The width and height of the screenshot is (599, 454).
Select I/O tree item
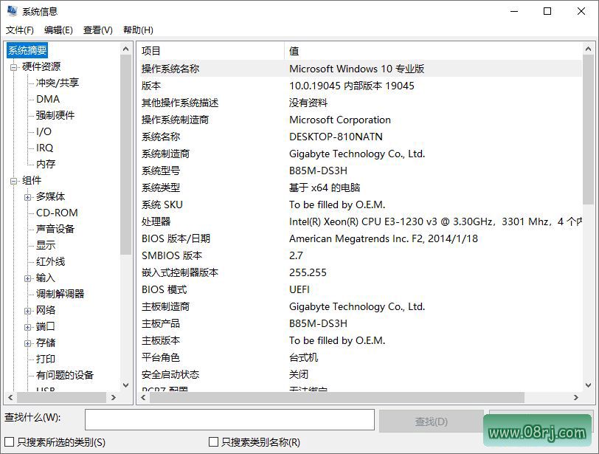[x=44, y=131]
